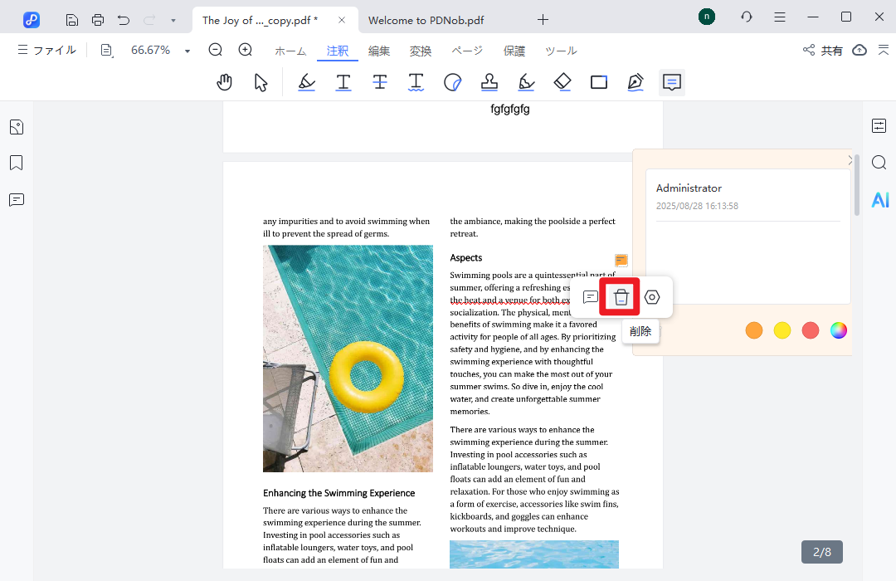Screen dimensions: 896x581
Task: Click the properties hexagon icon in popup
Action: (652, 297)
